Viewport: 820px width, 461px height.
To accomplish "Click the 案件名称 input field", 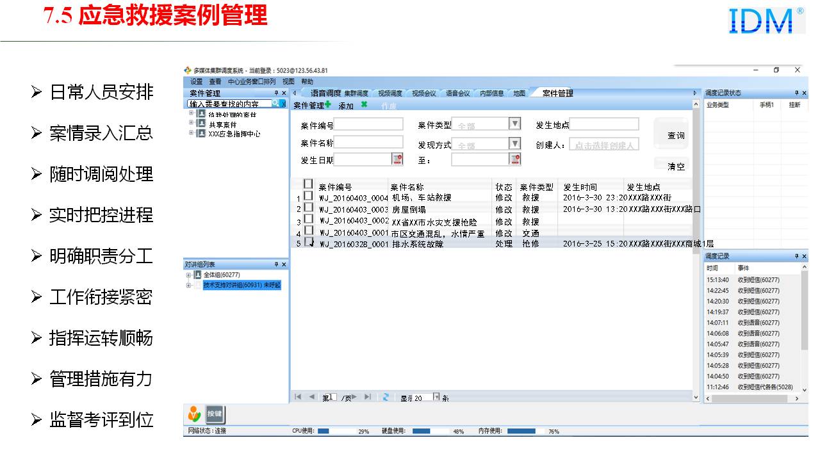I will (x=369, y=142).
